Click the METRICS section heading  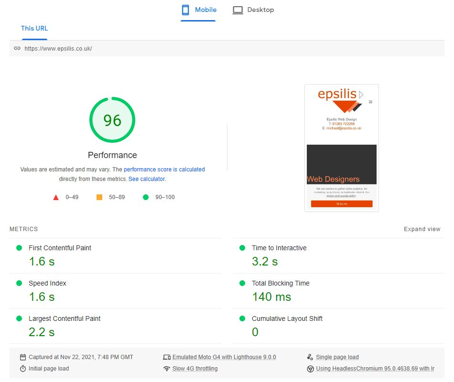pyautogui.click(x=24, y=229)
